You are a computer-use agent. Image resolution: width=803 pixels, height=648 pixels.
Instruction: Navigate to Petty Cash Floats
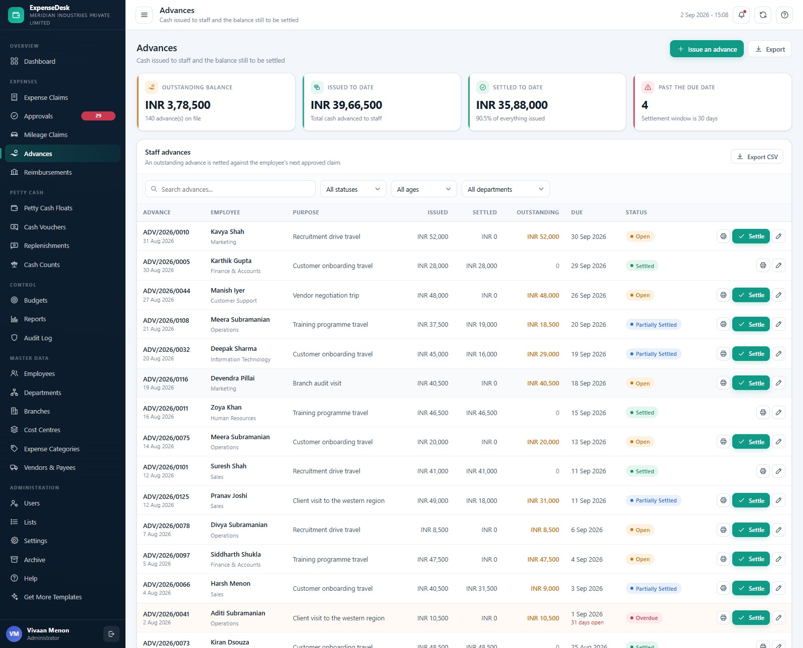coord(63,208)
